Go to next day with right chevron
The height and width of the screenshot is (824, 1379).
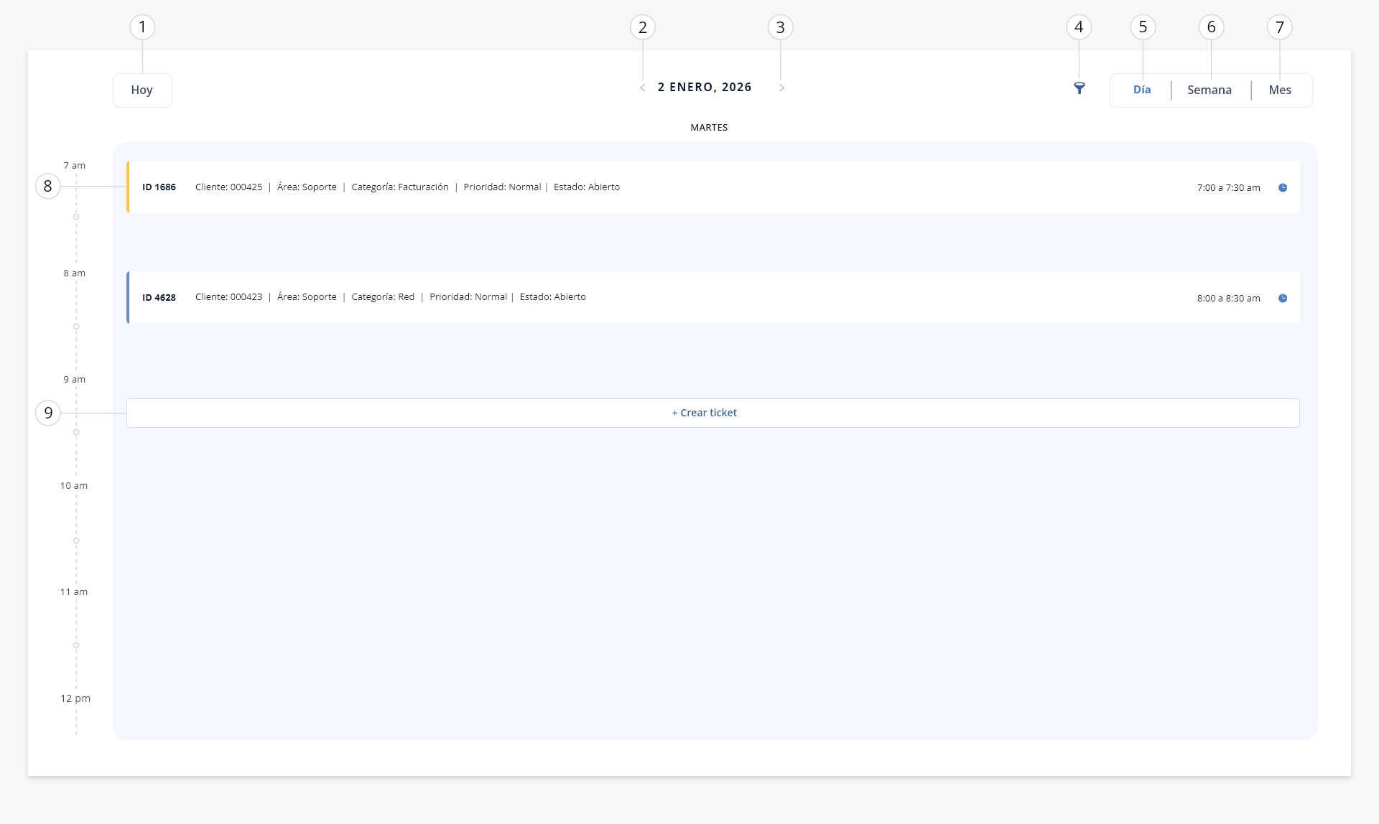(781, 88)
